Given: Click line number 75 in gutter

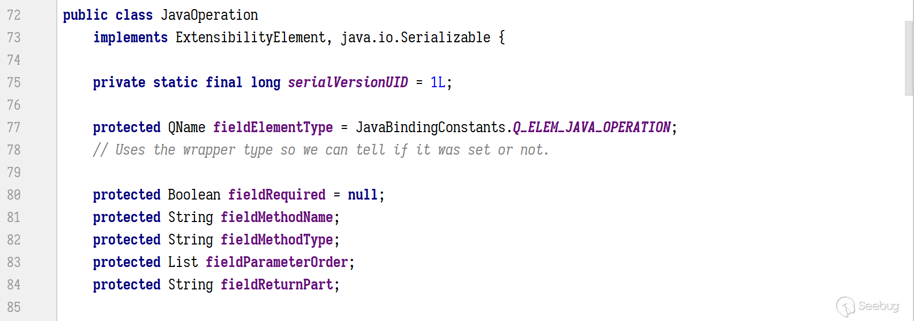Looking at the screenshot, I should (x=14, y=82).
